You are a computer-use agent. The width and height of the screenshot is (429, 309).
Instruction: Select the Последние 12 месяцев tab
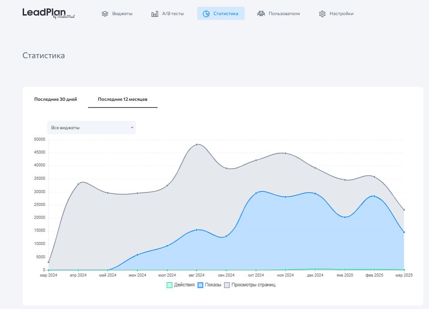[122, 99]
